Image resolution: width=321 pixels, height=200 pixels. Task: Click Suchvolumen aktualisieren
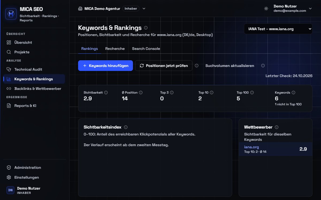coord(230,66)
